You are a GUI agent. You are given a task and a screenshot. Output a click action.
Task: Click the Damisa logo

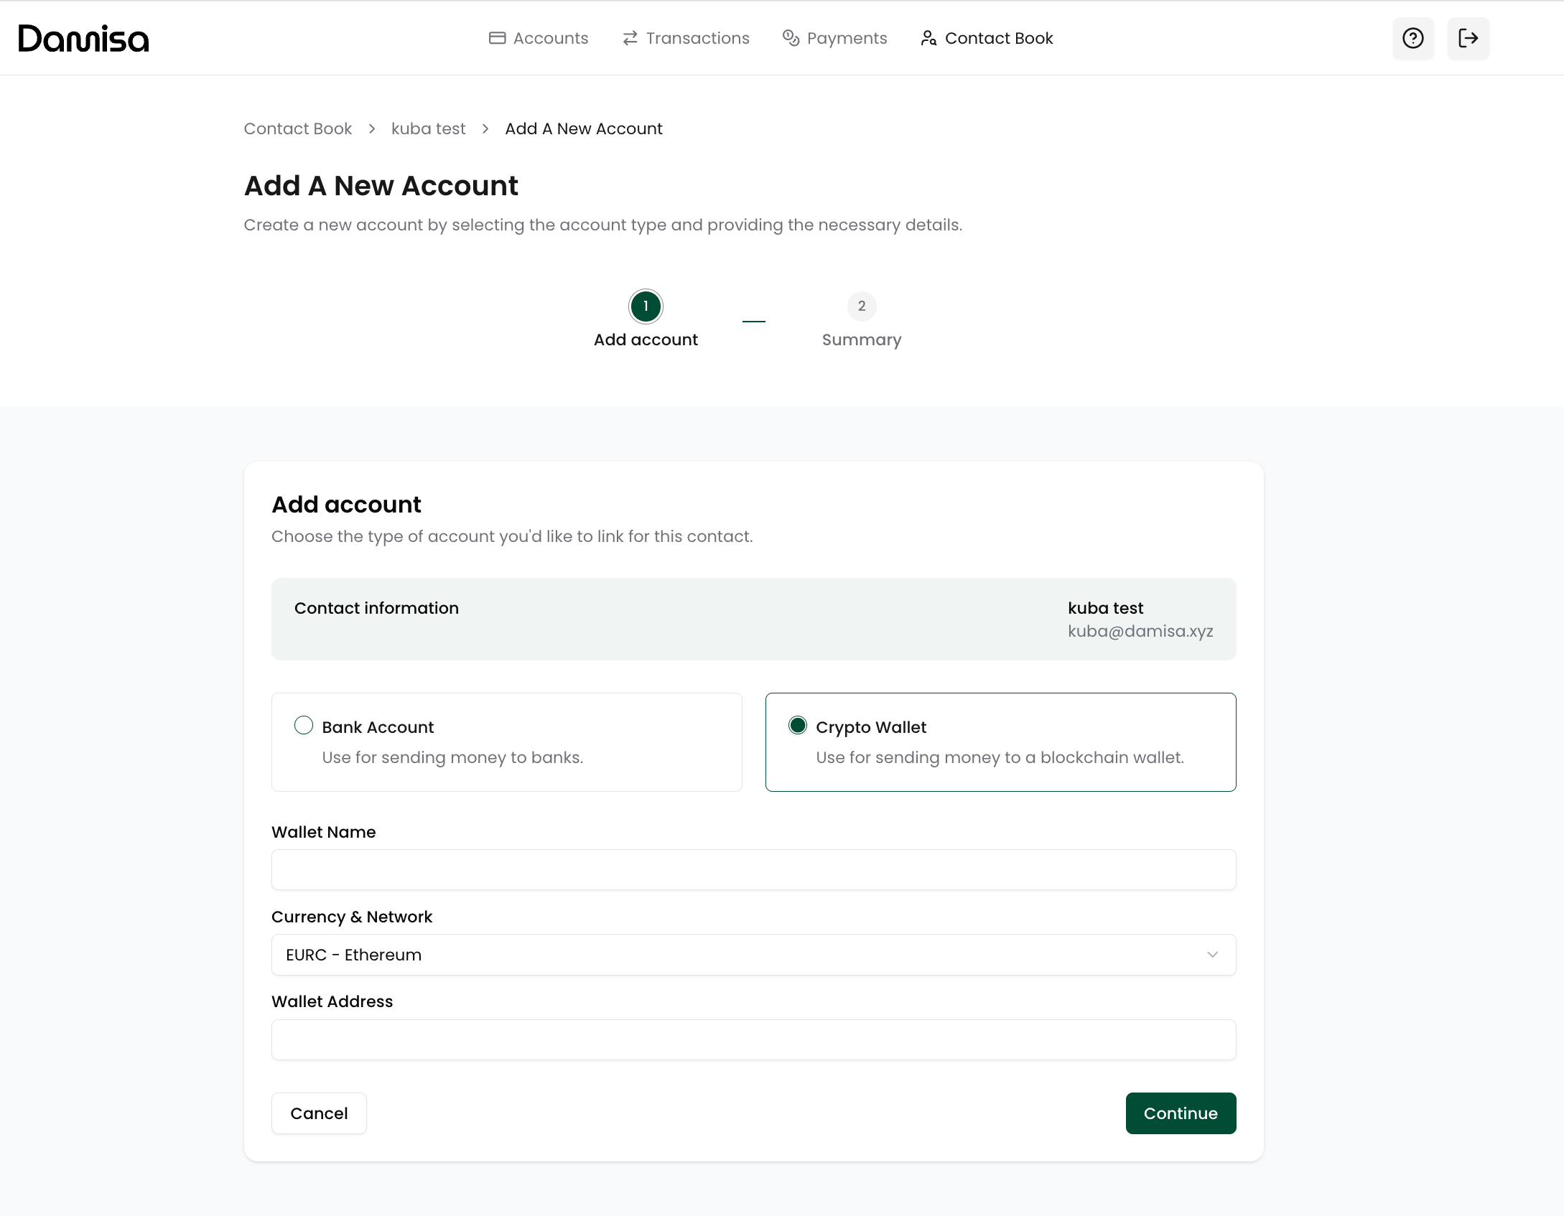click(83, 39)
